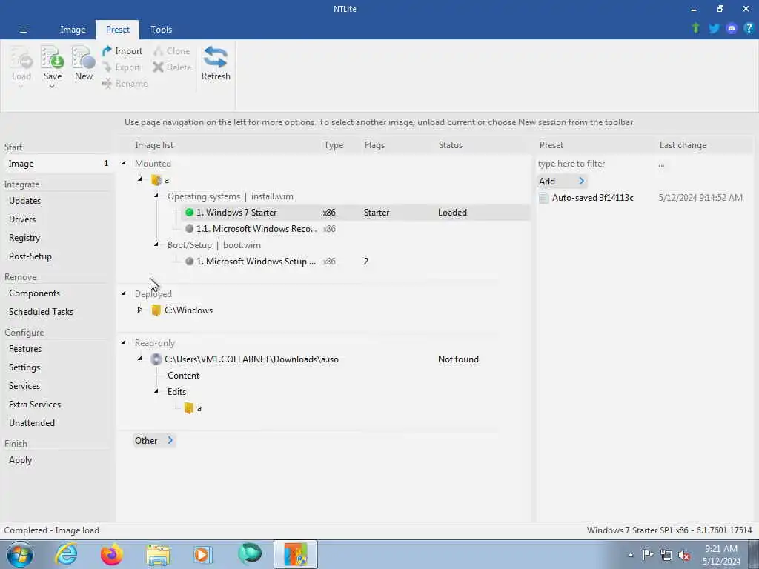Viewport: 759px width, 569px height.
Task: Sort by Image list column header
Action: [x=154, y=145]
